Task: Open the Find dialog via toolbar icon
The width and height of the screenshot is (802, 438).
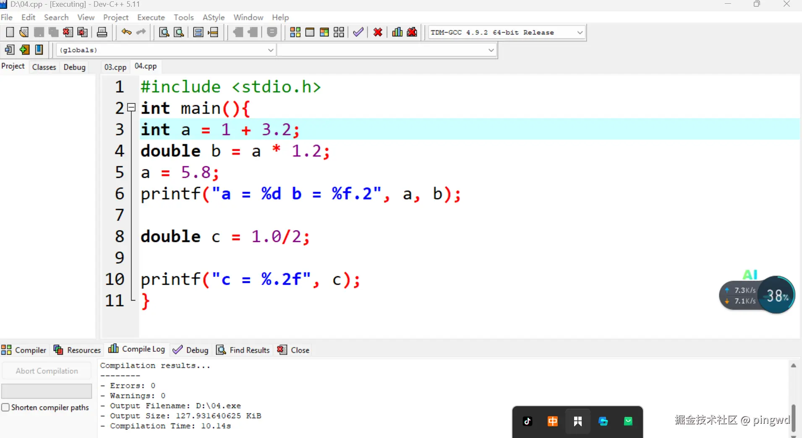Action: [x=164, y=32]
